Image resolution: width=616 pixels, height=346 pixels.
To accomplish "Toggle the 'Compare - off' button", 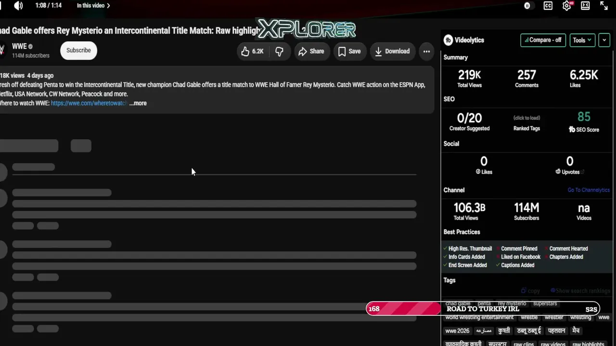I will 543,40.
